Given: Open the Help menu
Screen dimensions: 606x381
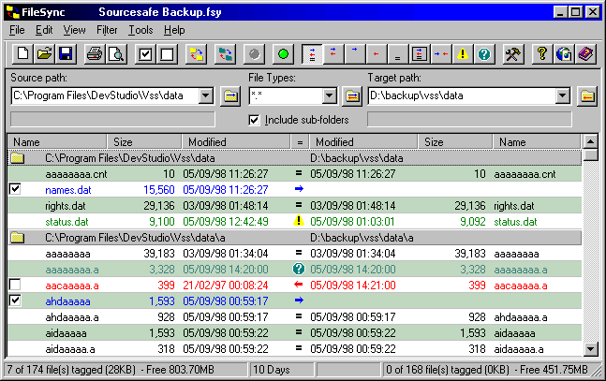Looking at the screenshot, I should (174, 30).
